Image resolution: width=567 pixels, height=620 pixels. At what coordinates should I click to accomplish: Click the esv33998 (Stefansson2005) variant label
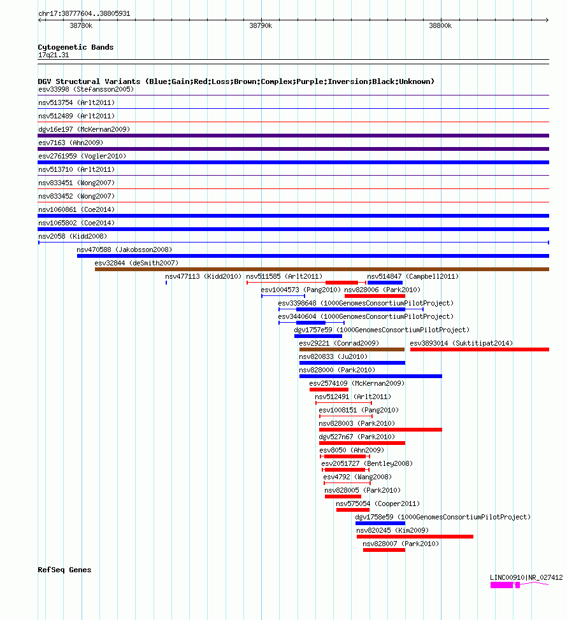coord(86,89)
